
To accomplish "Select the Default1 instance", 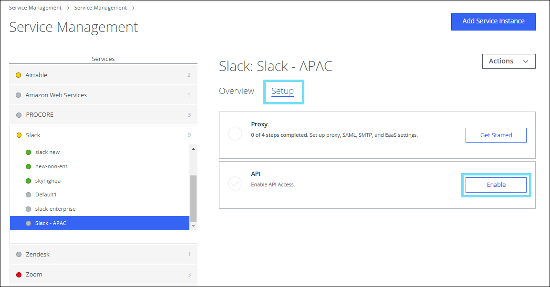I will [x=100, y=195].
